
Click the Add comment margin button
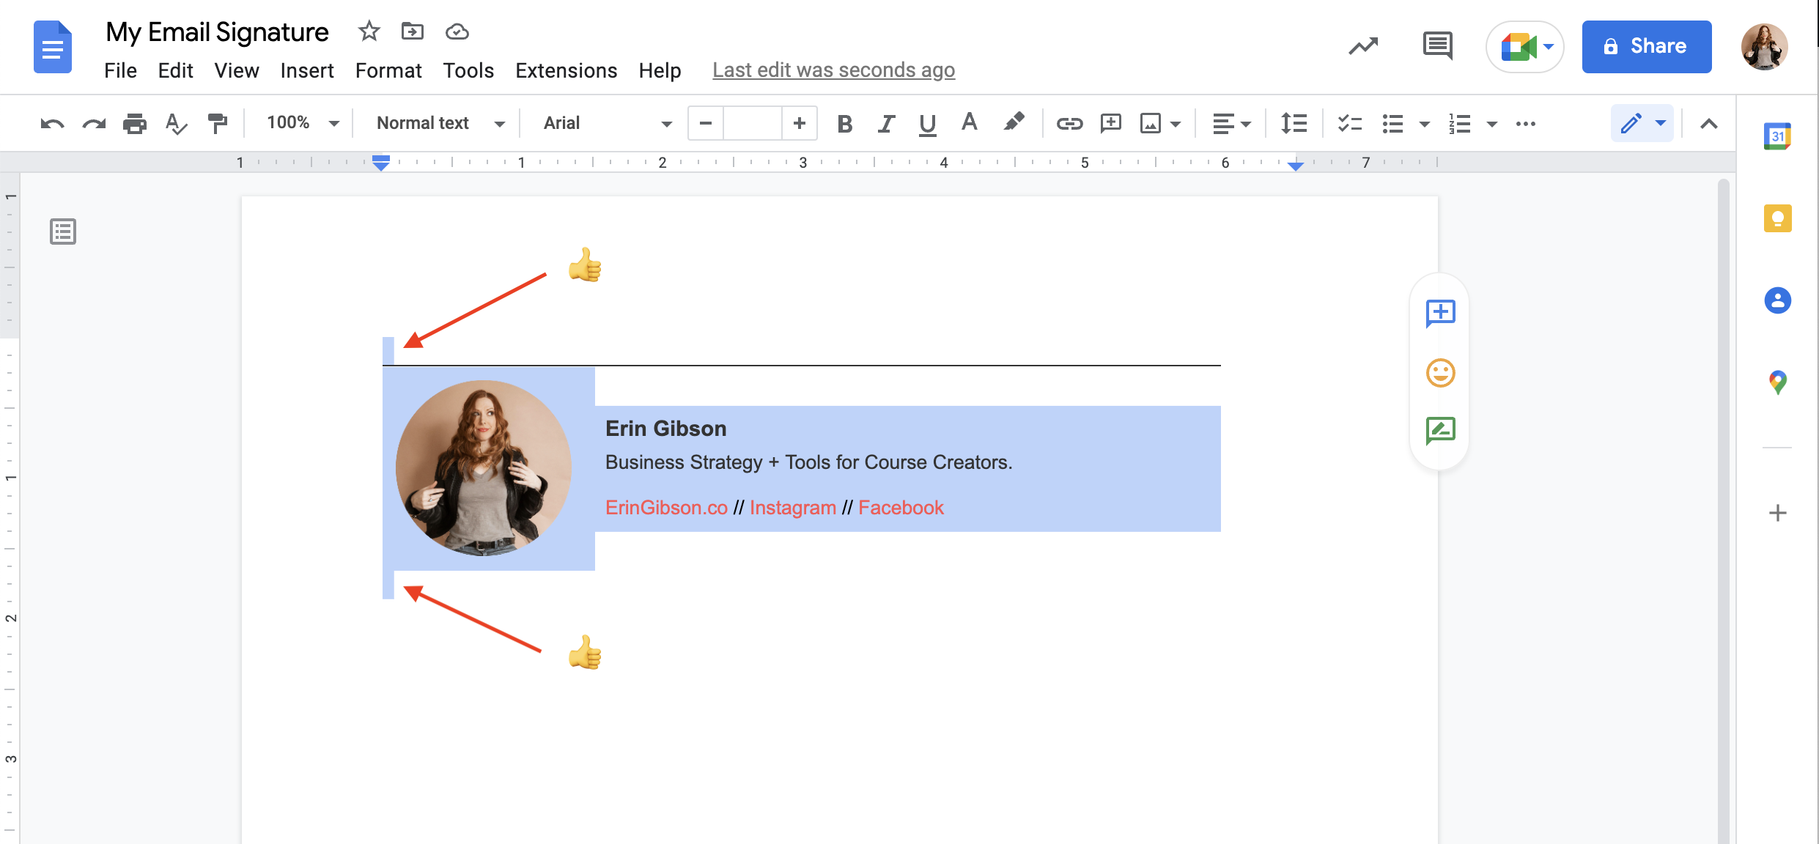(x=1440, y=314)
